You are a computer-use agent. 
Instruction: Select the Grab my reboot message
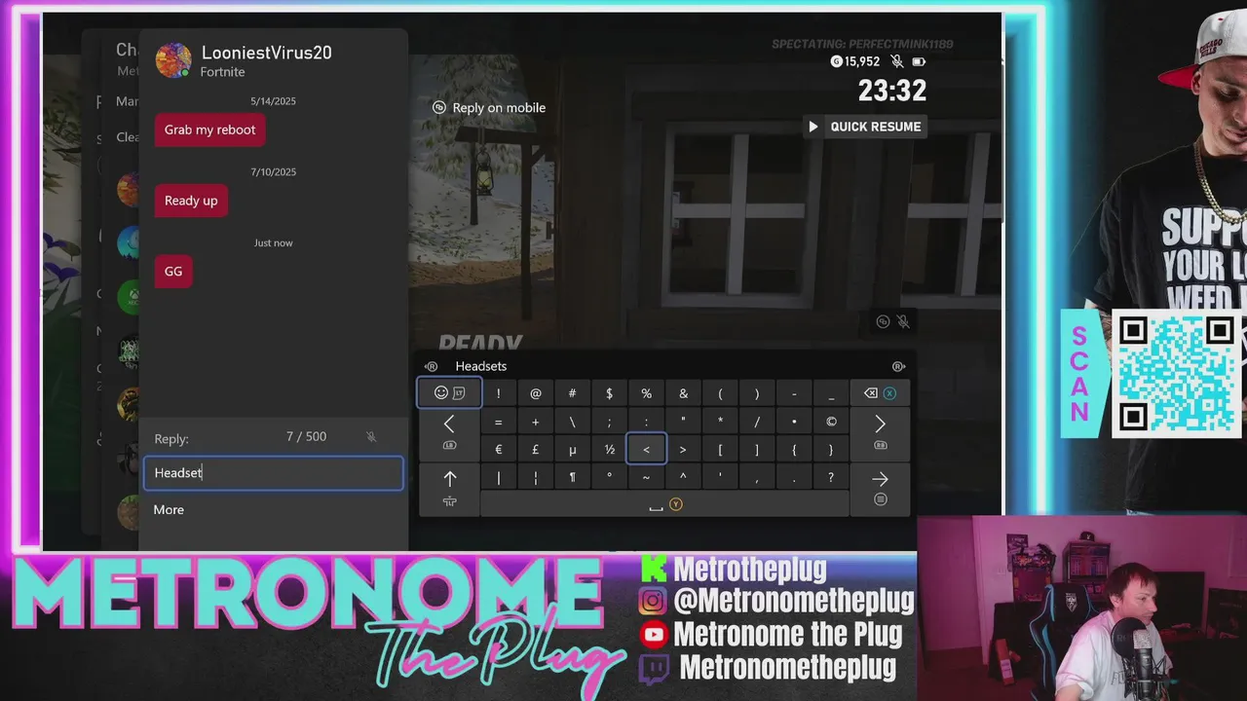209,129
